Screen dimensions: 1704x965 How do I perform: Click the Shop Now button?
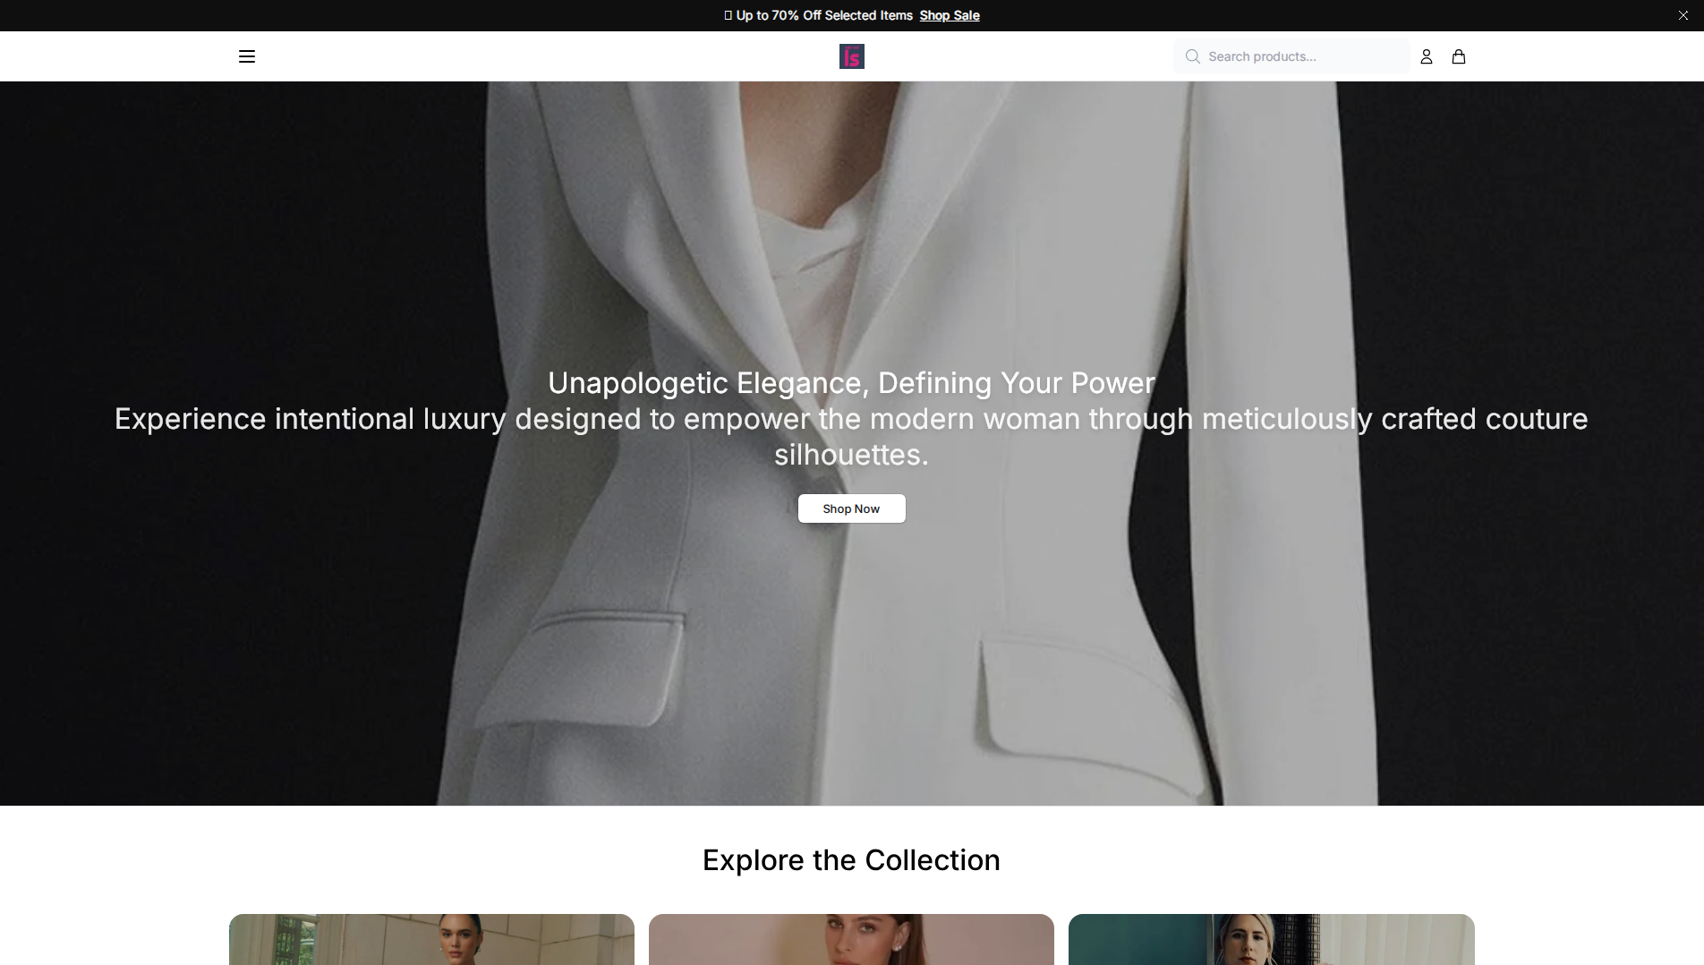(851, 508)
